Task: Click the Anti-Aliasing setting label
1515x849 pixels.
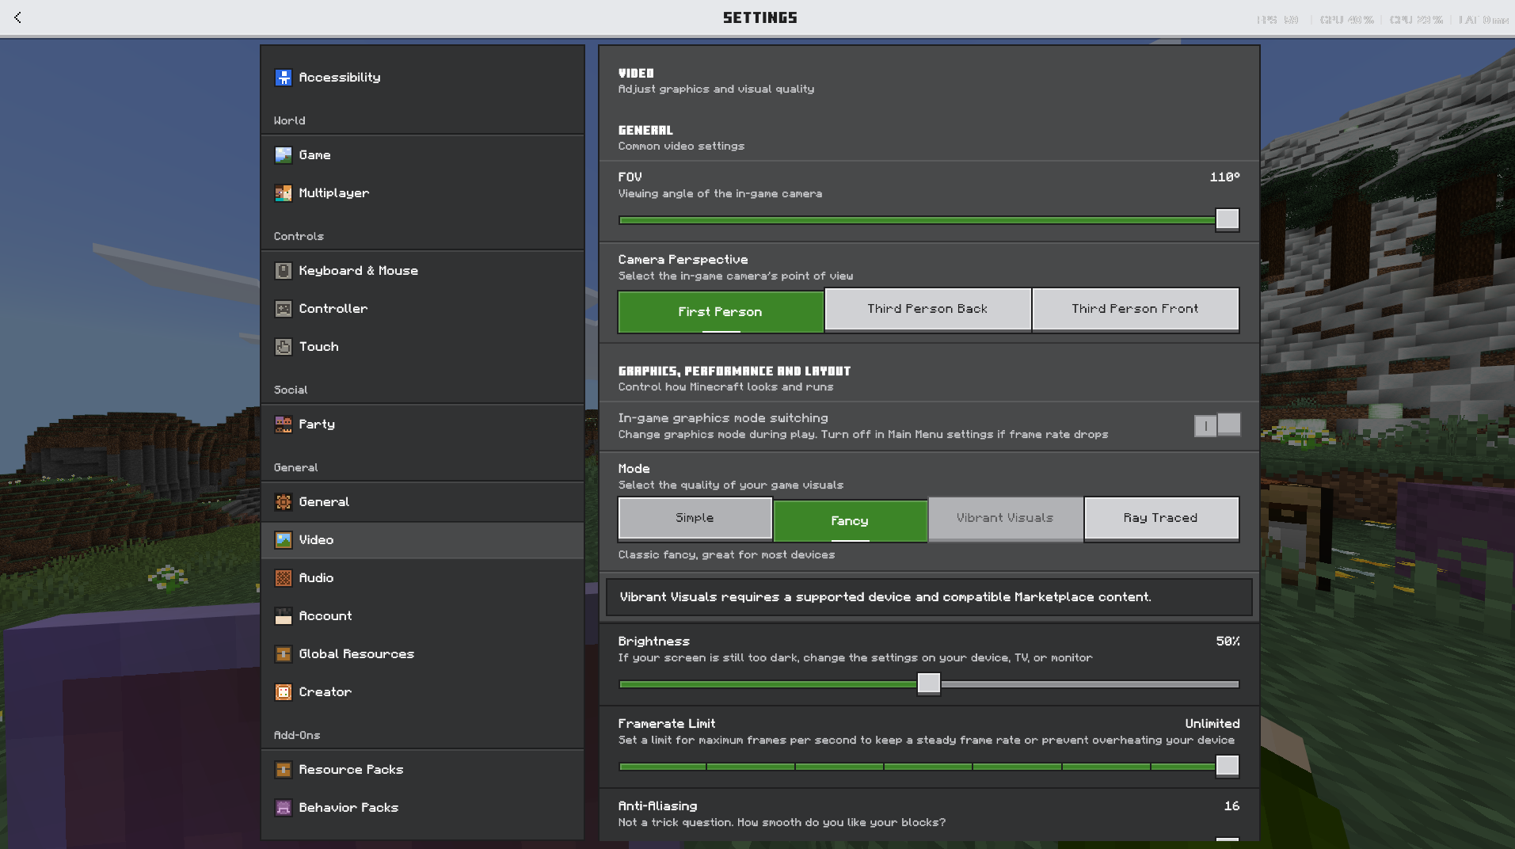Action: 657,806
